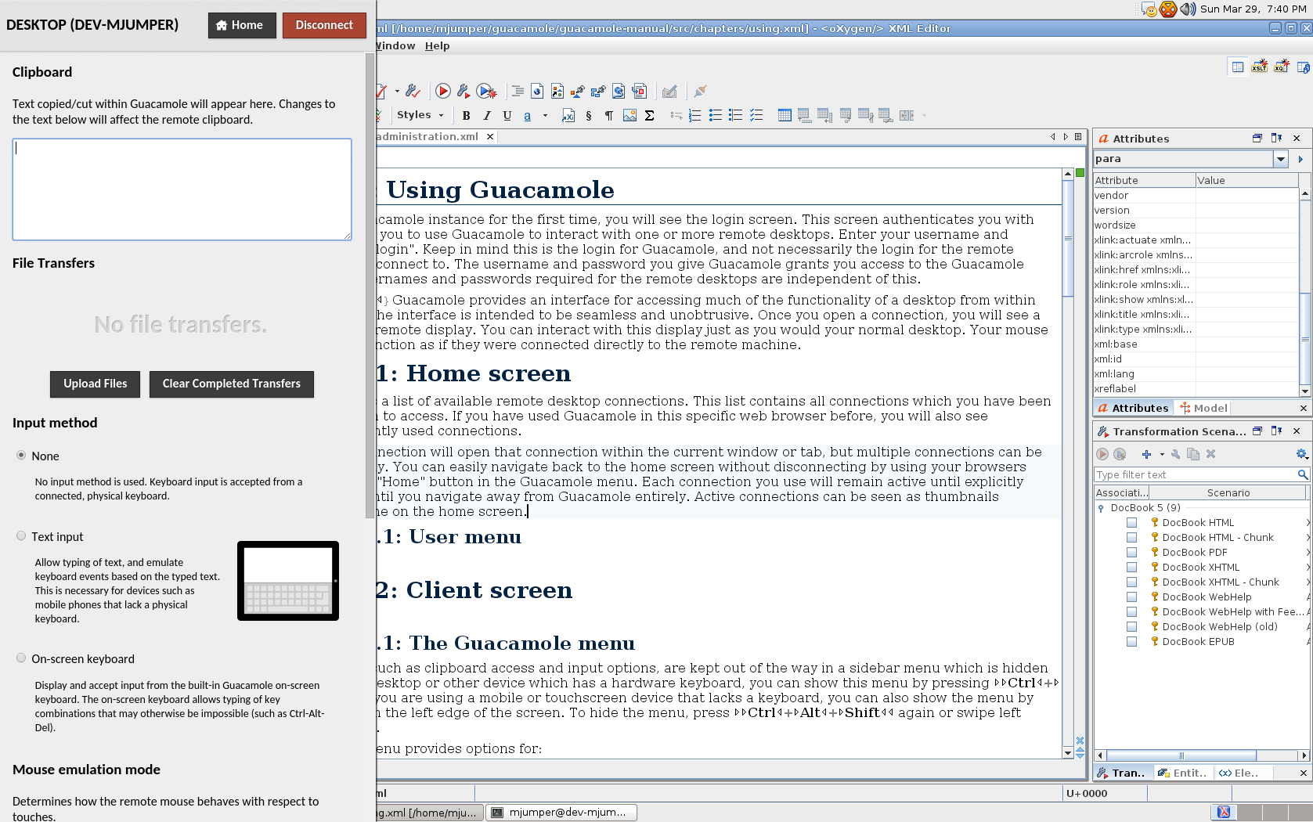The image size is (1313, 822).
Task: Open the transformation settings gear dropdown
Action: click(x=1302, y=454)
